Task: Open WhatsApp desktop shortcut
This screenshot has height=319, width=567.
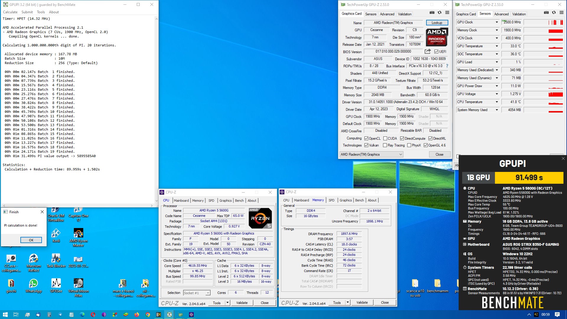Action: click(33, 286)
